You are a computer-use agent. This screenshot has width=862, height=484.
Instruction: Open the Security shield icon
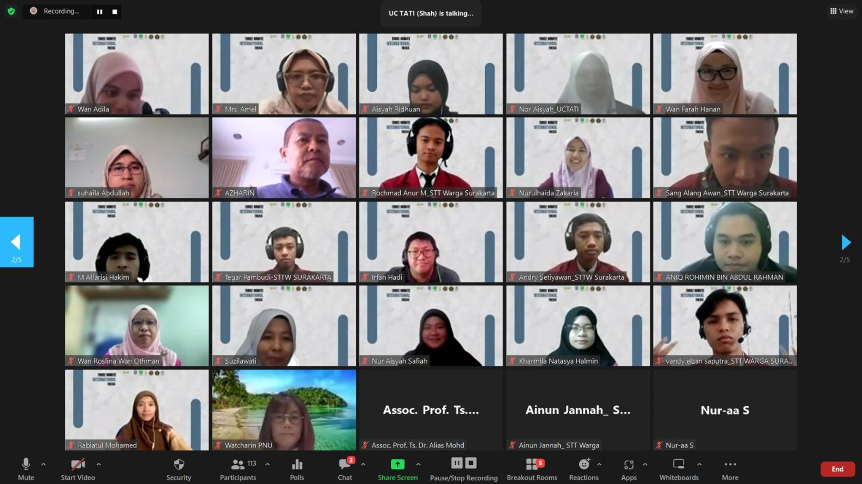pos(179,465)
